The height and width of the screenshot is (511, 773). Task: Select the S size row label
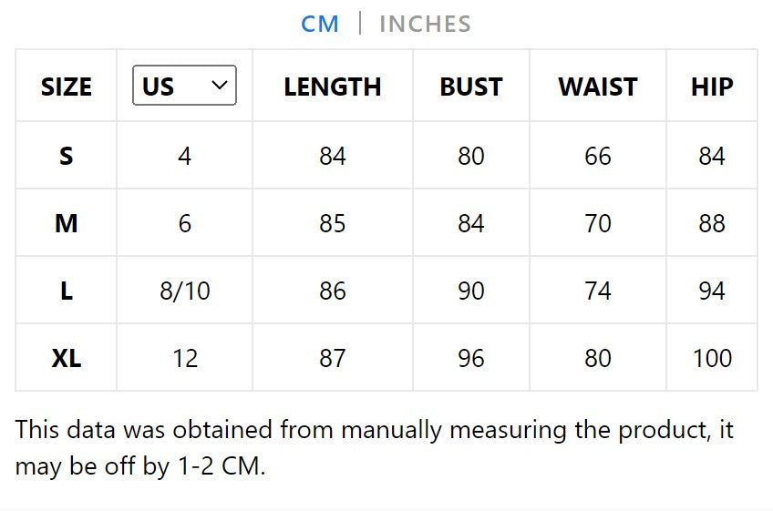(x=67, y=156)
